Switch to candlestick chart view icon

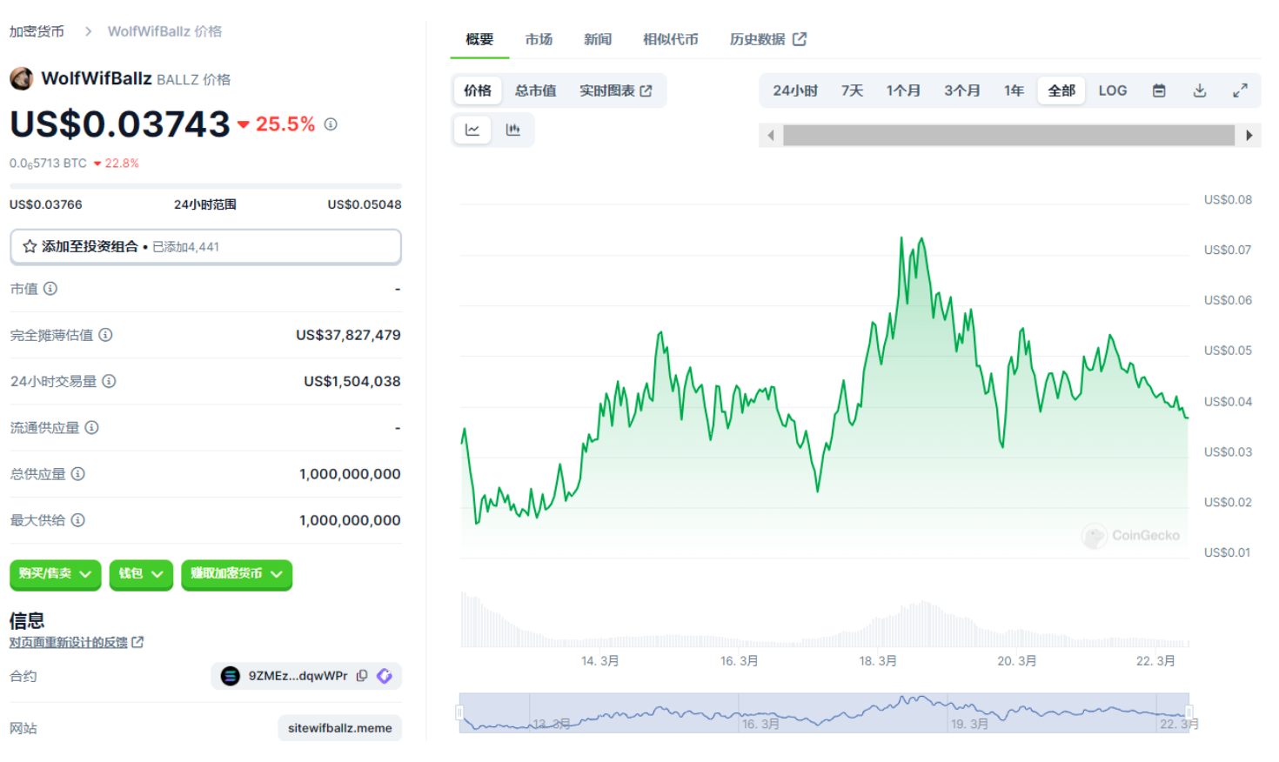(x=513, y=130)
